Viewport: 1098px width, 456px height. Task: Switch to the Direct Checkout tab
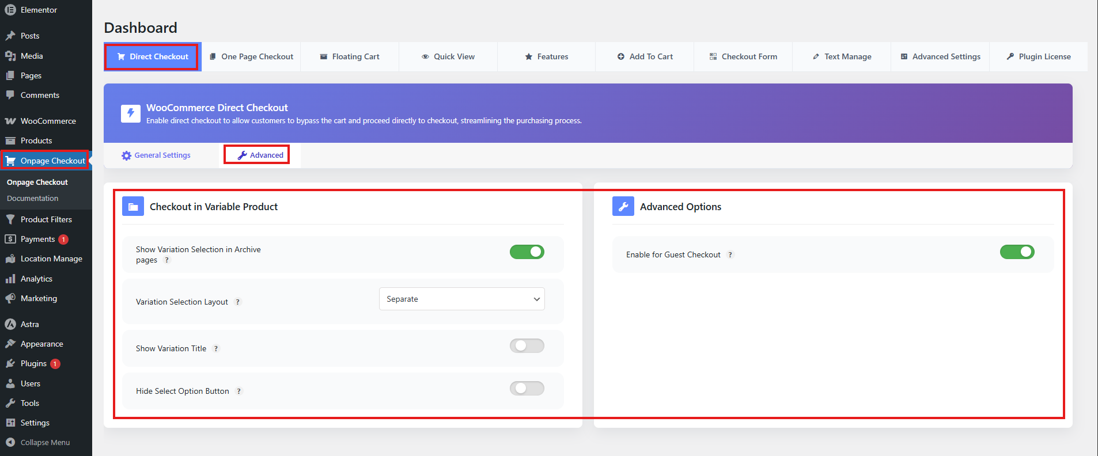(153, 56)
